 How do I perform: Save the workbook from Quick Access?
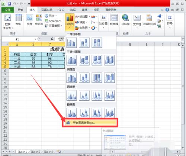point(9,4)
